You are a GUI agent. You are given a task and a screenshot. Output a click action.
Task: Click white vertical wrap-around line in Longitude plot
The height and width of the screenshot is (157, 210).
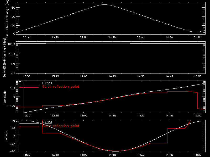(x=24, y=97)
